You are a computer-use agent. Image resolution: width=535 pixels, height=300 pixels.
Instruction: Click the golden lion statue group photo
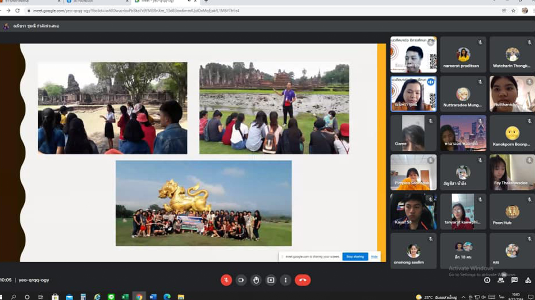pos(204,203)
